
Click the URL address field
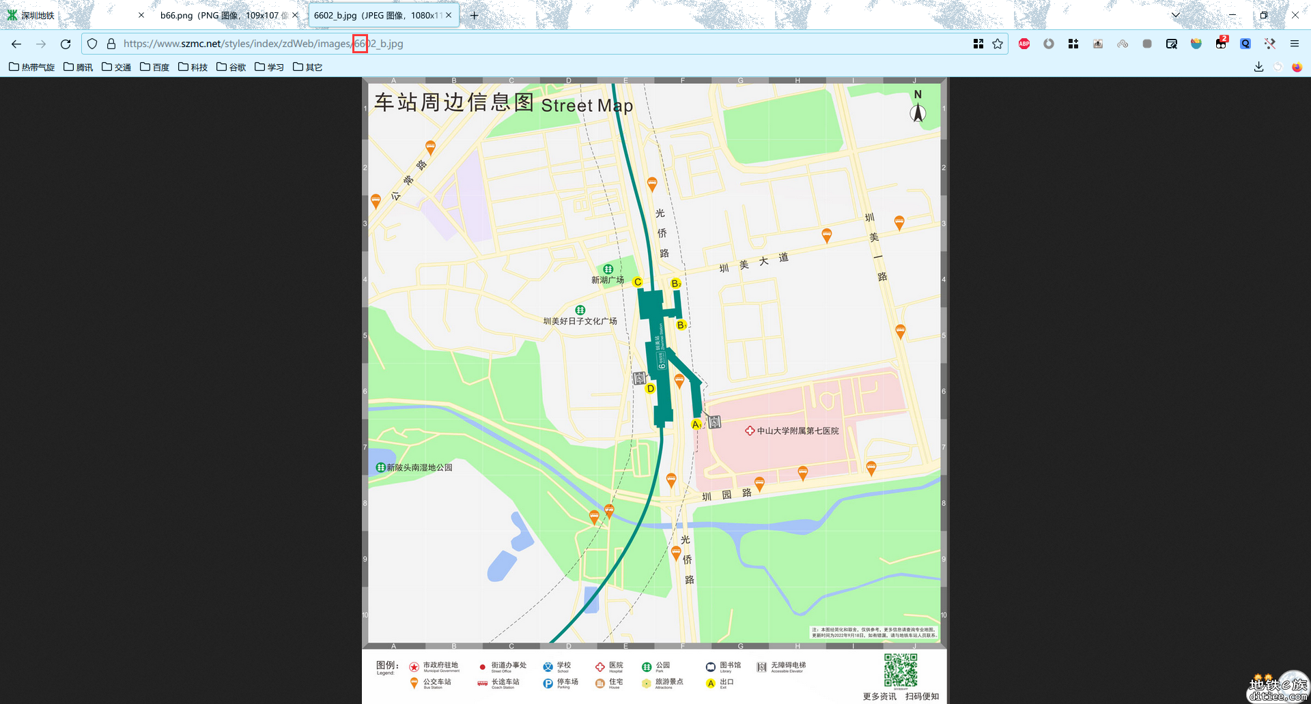click(x=543, y=44)
